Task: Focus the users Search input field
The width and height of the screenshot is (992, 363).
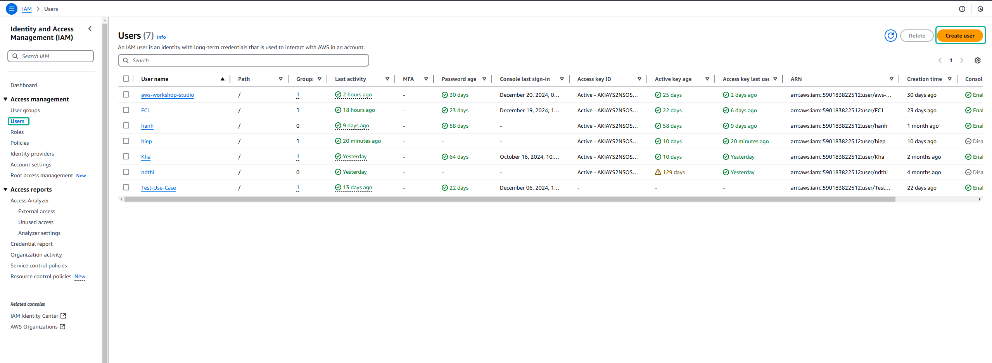Action: [x=243, y=60]
